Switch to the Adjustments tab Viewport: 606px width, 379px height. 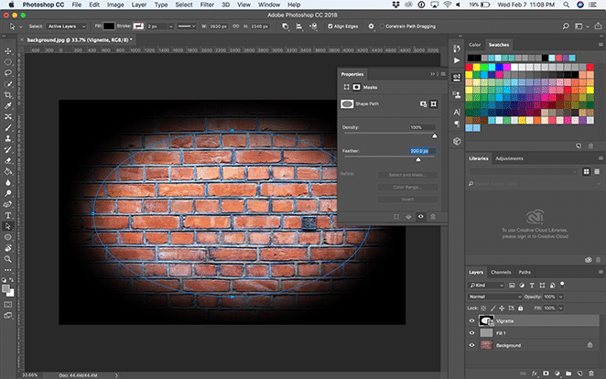[x=509, y=158]
